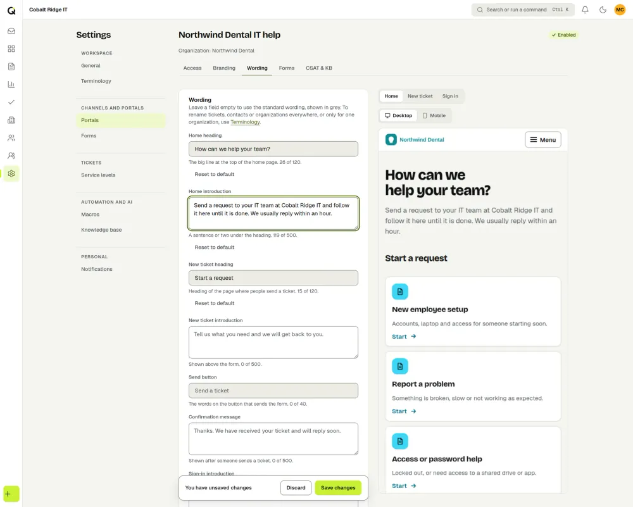Click the New ticket introduction text area

click(273, 342)
